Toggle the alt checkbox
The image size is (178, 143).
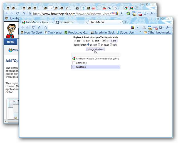tap(84, 41)
